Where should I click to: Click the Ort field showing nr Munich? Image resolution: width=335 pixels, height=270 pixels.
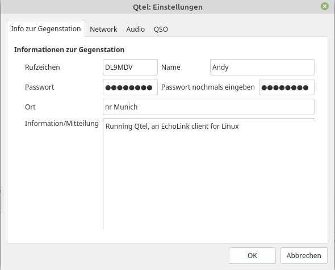click(x=208, y=107)
